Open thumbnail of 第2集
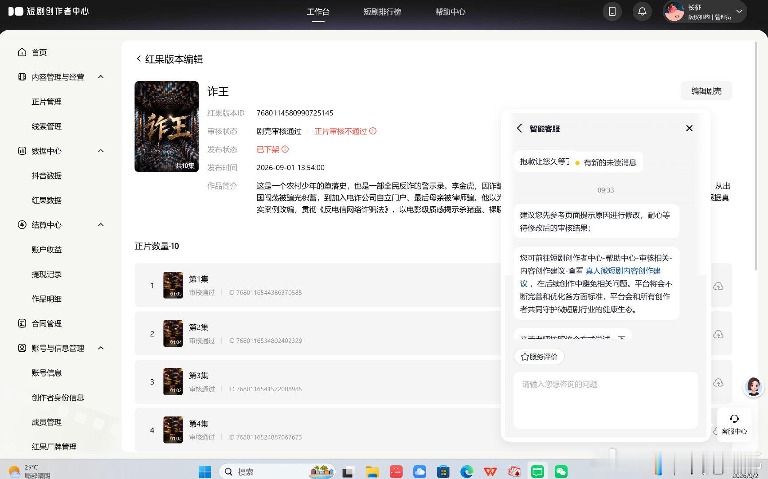Screen dimensions: 768x479 (x=173, y=333)
